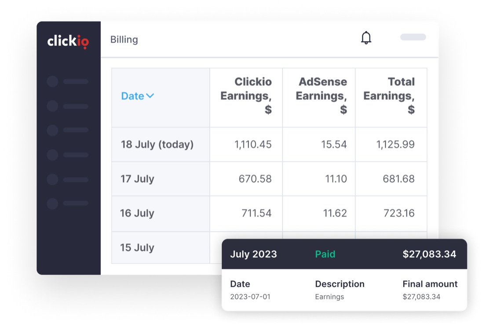Click the Description label in the payment card
The image size is (482, 327).
[x=340, y=284]
